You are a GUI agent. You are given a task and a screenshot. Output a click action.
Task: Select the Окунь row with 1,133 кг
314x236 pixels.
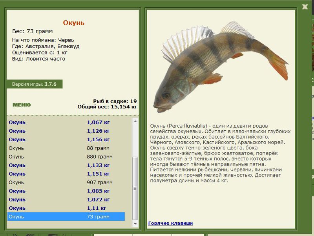[x=66, y=165]
